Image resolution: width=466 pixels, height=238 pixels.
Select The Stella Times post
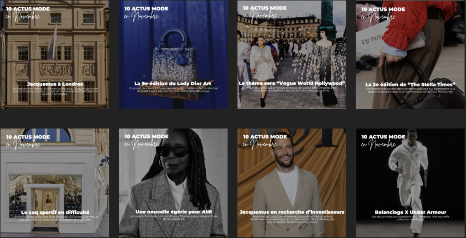point(410,55)
